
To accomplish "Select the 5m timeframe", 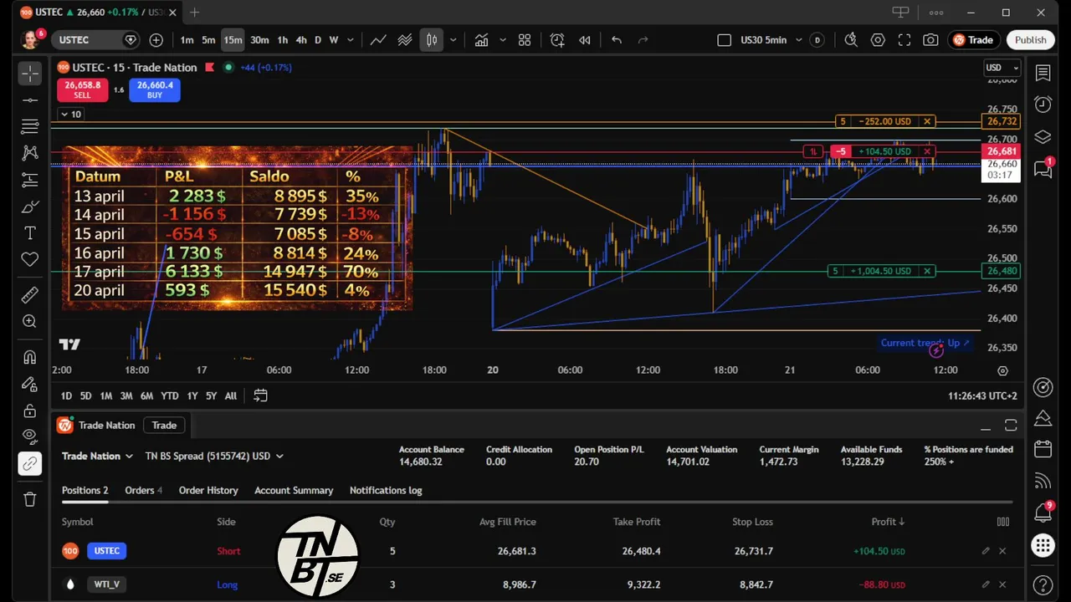I will pyautogui.click(x=208, y=40).
